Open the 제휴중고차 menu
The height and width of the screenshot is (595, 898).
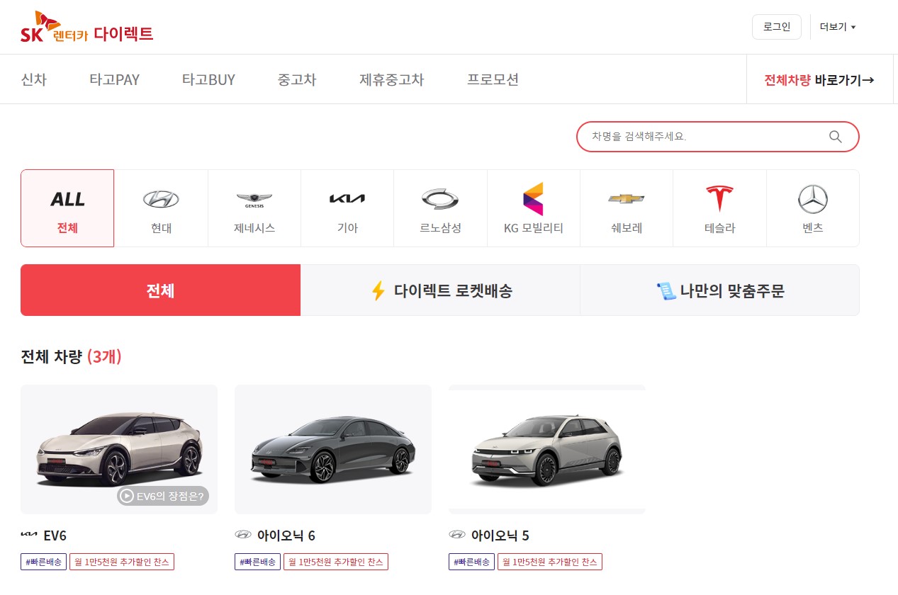tap(391, 79)
